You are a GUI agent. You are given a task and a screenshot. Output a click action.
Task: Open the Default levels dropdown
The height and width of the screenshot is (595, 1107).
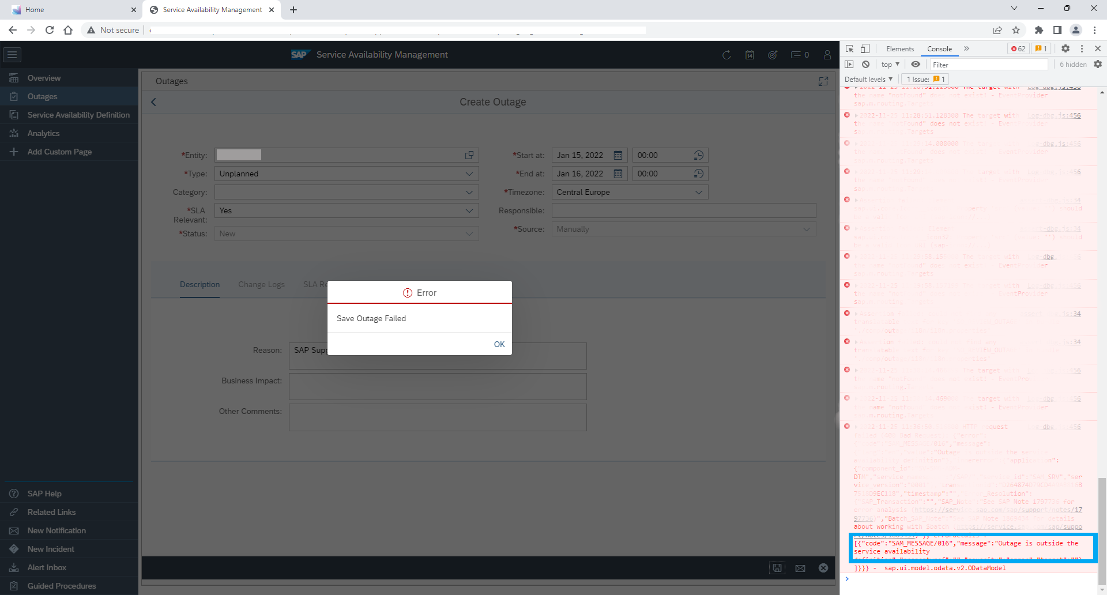868,80
